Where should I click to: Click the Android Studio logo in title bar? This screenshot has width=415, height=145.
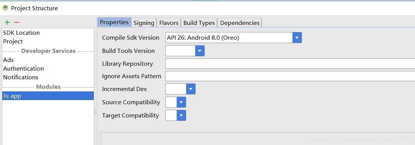coord(5,8)
